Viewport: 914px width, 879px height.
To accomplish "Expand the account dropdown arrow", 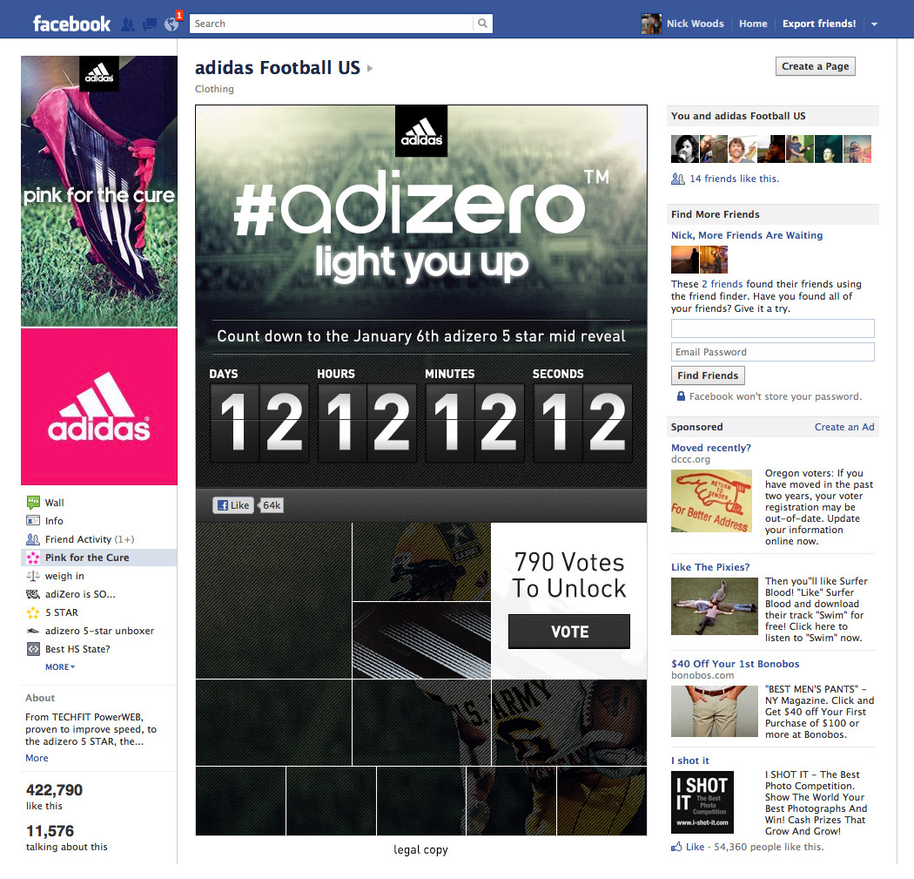I will coord(874,24).
